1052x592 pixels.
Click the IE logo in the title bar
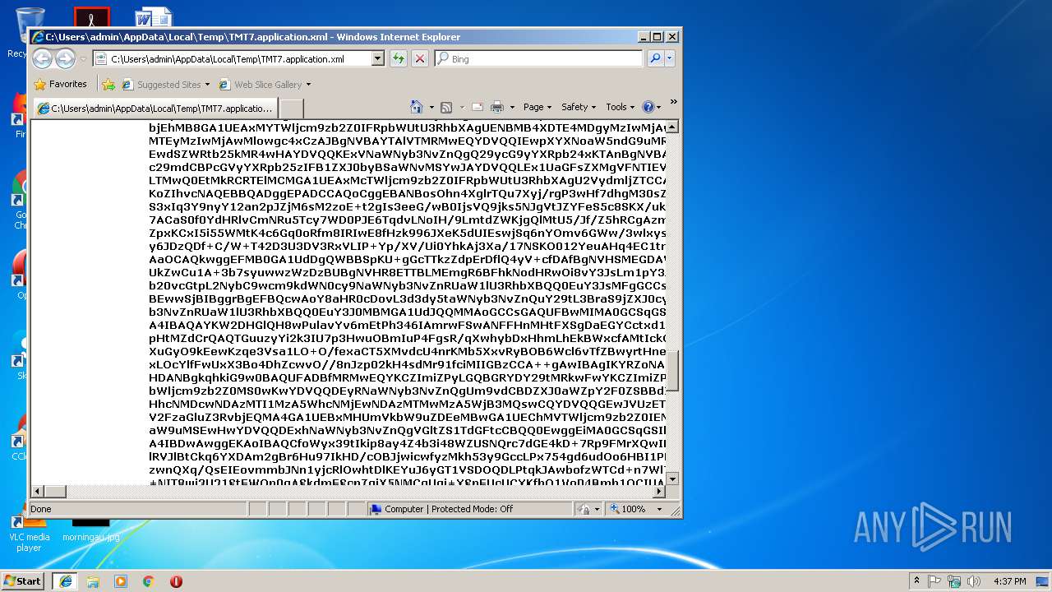[37, 36]
